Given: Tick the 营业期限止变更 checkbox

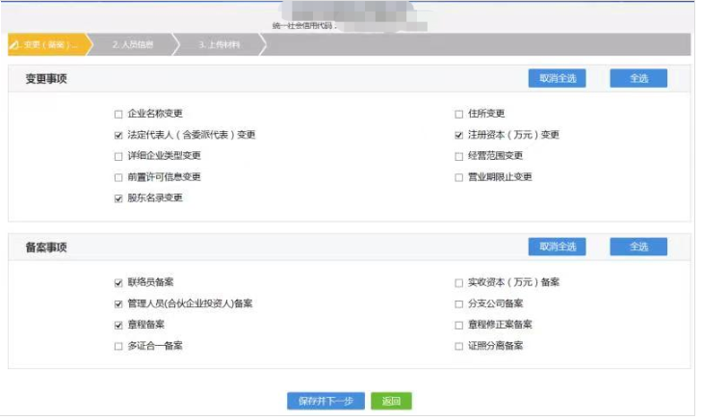Looking at the screenshot, I should [x=459, y=177].
